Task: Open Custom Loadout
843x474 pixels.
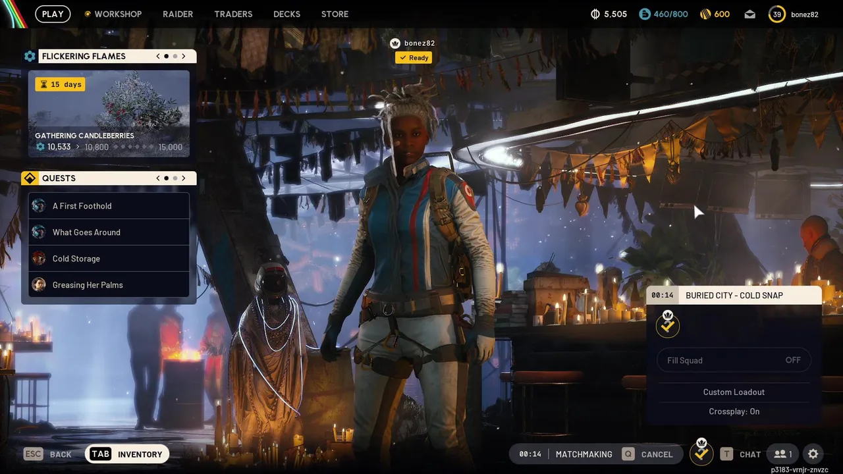Action: click(x=734, y=392)
